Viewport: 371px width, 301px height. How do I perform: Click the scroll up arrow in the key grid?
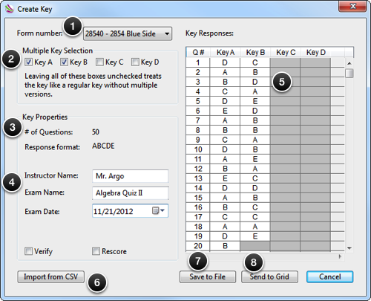click(x=349, y=63)
